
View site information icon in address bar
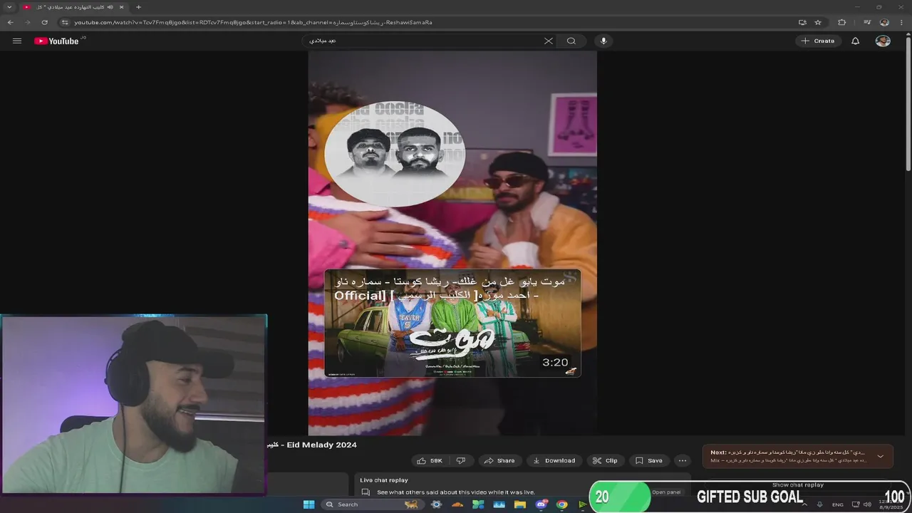(x=65, y=22)
